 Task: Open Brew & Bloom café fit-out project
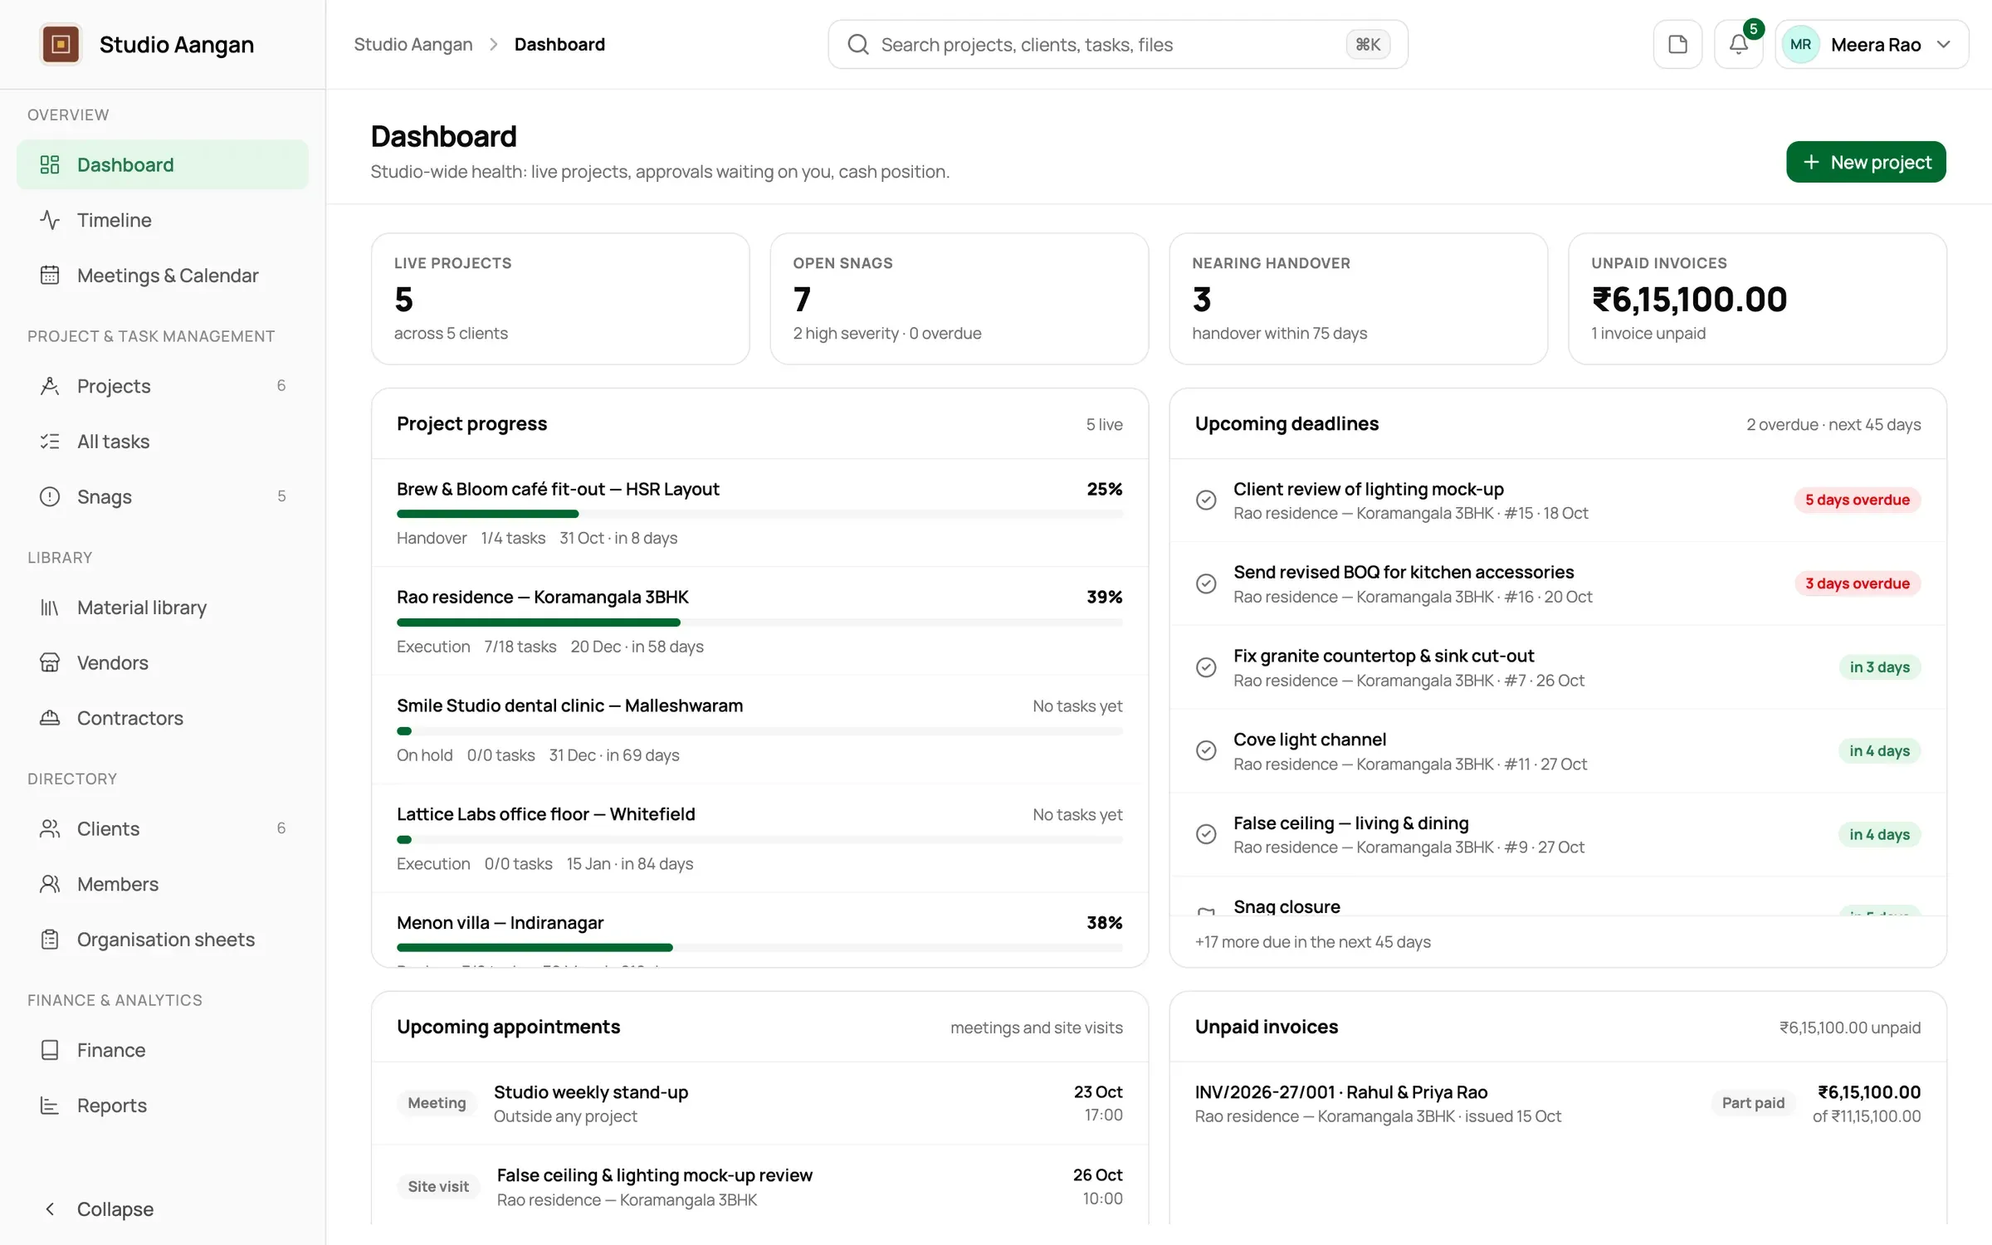point(759,513)
